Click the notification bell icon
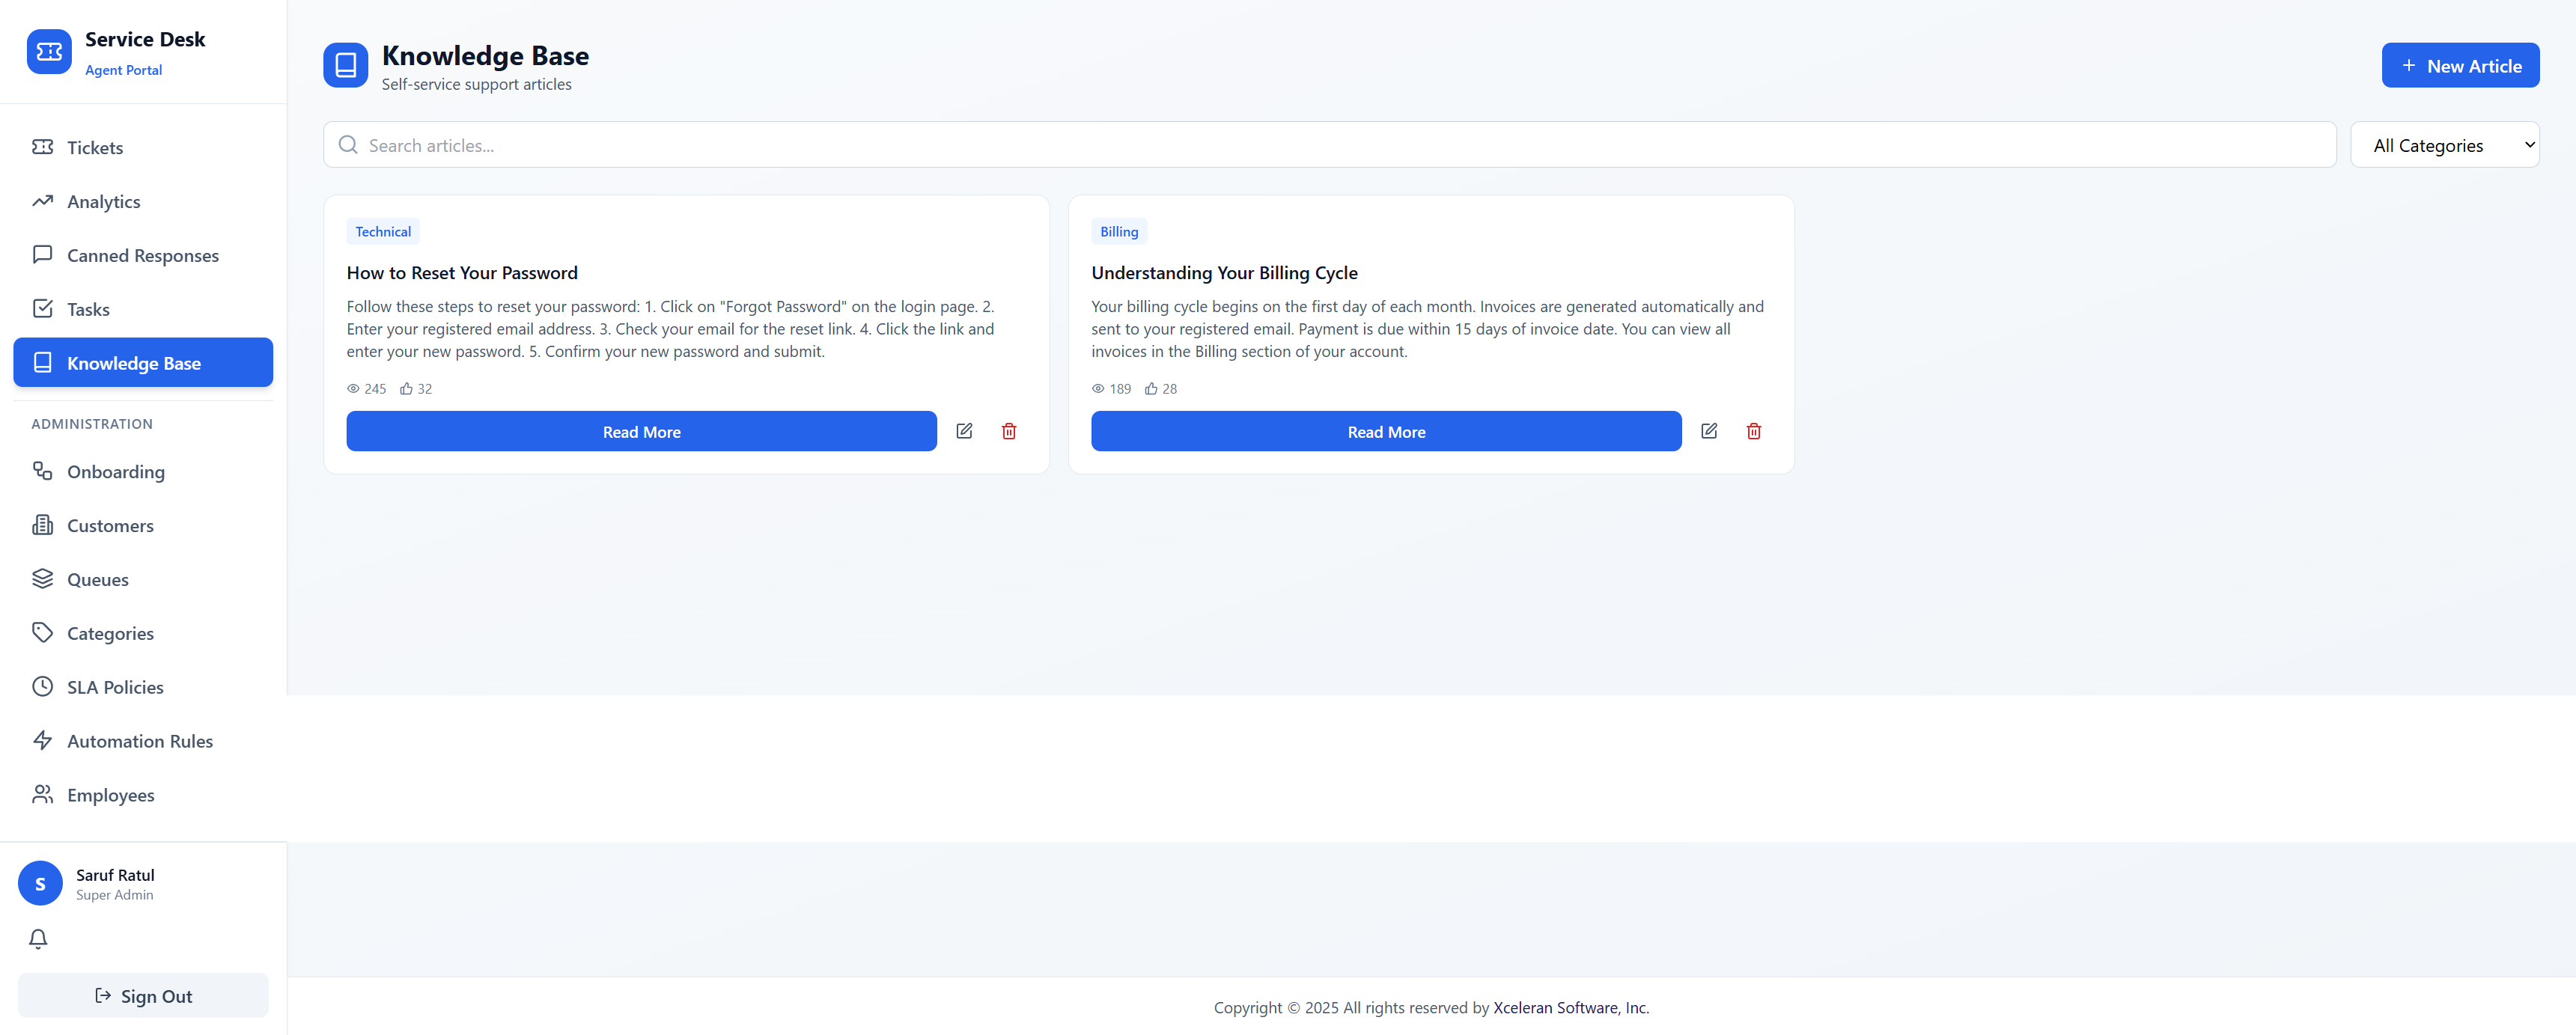Image resolution: width=2576 pixels, height=1035 pixels. [x=38, y=939]
